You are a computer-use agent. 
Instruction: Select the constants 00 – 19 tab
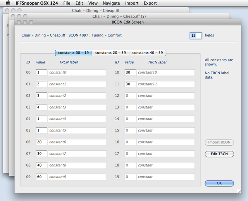tap(73, 53)
